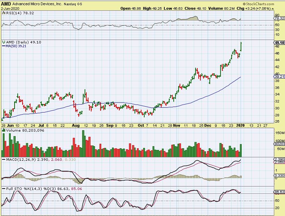Click the Jul label on the date axis
The width and height of the screenshot is (285, 216).
point(41,125)
